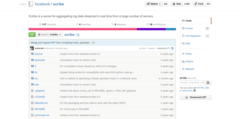Click mdordal's avatar thumbnail
The width and height of the screenshot is (240, 119).
coord(32,48)
